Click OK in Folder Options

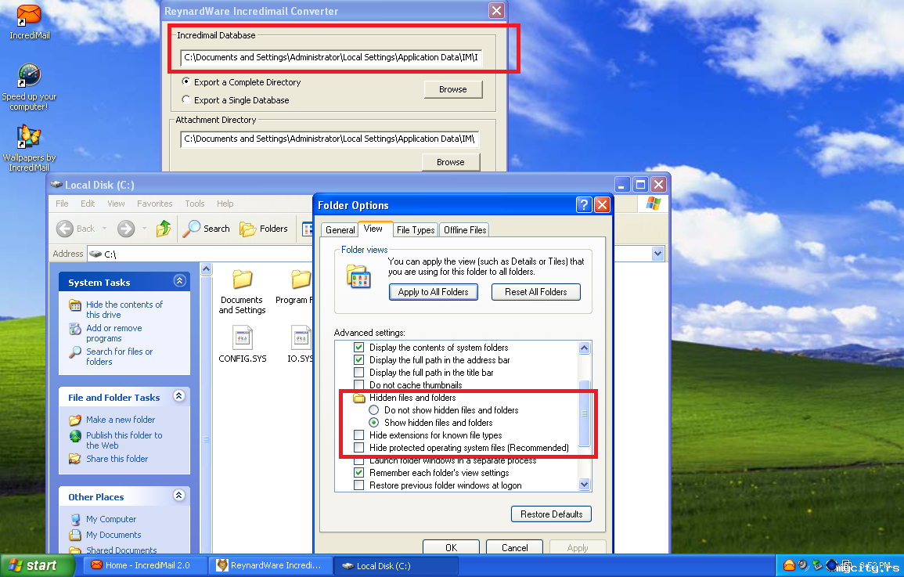point(451,547)
